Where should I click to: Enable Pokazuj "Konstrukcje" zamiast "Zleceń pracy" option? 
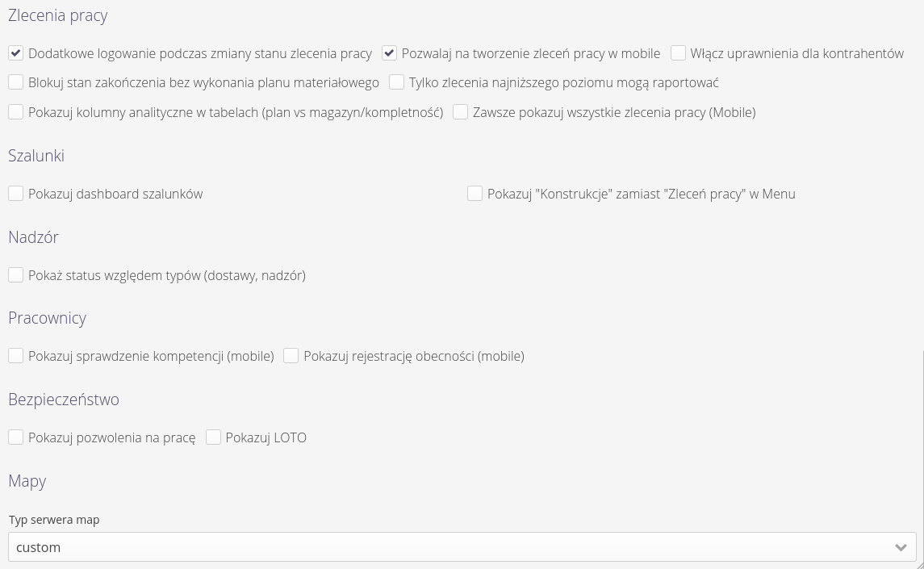click(475, 194)
